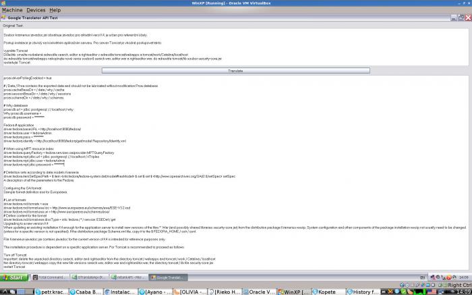
Task: Click inside the translated output text area
Action: [236, 172]
